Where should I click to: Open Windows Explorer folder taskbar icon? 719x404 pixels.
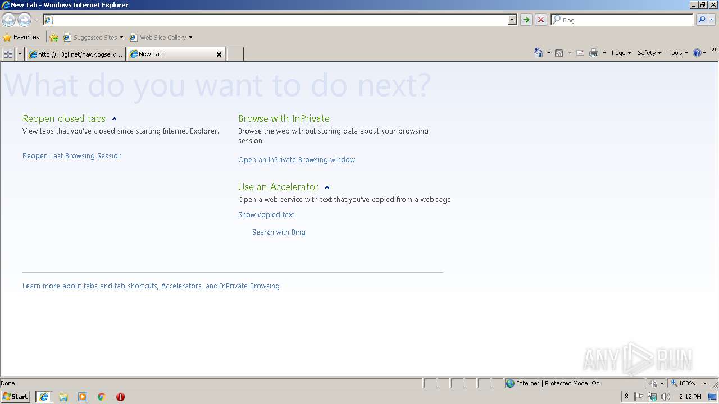[63, 397]
